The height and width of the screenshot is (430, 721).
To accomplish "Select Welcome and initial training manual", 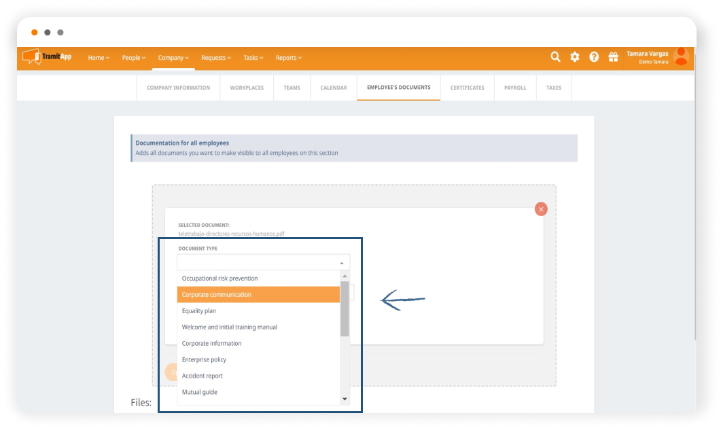I will pyautogui.click(x=258, y=327).
